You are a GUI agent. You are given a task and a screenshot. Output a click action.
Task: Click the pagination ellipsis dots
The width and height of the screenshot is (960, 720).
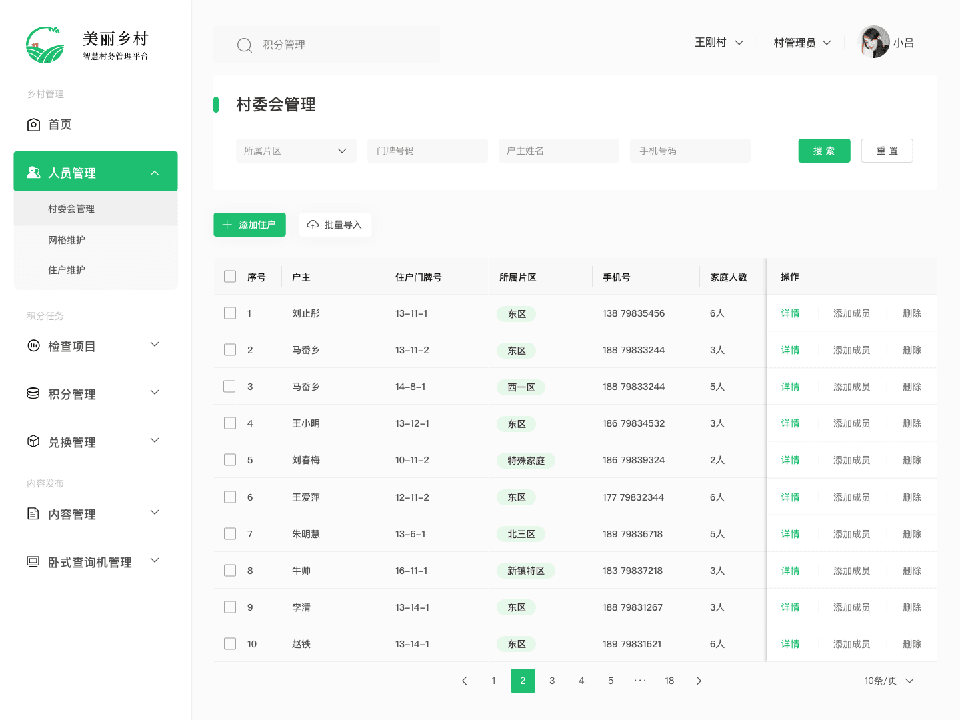[640, 681]
